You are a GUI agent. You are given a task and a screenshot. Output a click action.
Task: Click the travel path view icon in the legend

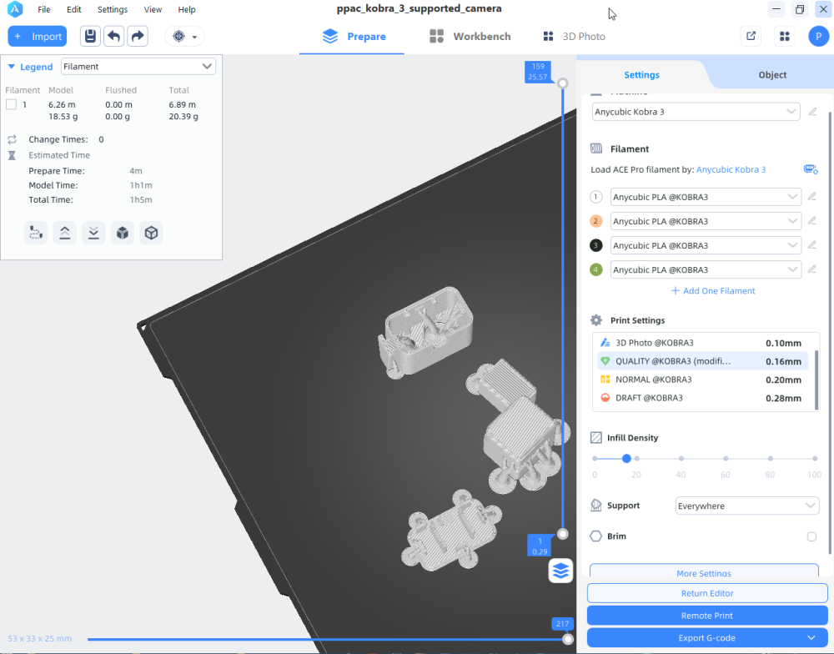tap(36, 233)
